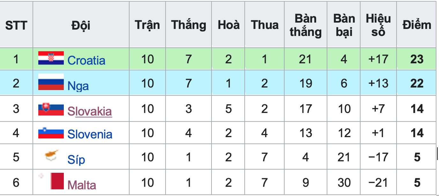
Task: Open the Malta team link
Action: point(82,185)
